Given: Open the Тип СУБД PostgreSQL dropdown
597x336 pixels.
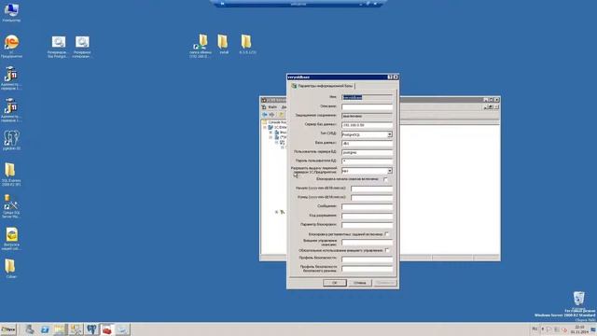Looking at the screenshot, I should tap(390, 134).
